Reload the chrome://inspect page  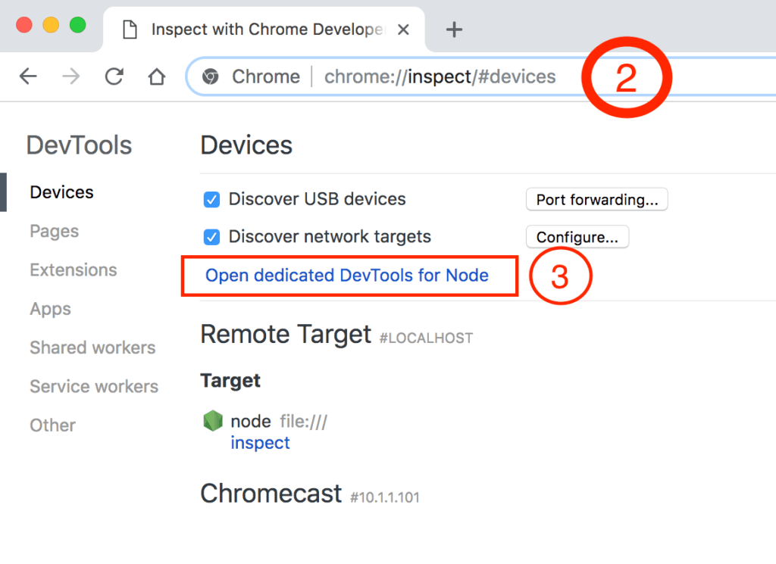pyautogui.click(x=114, y=76)
